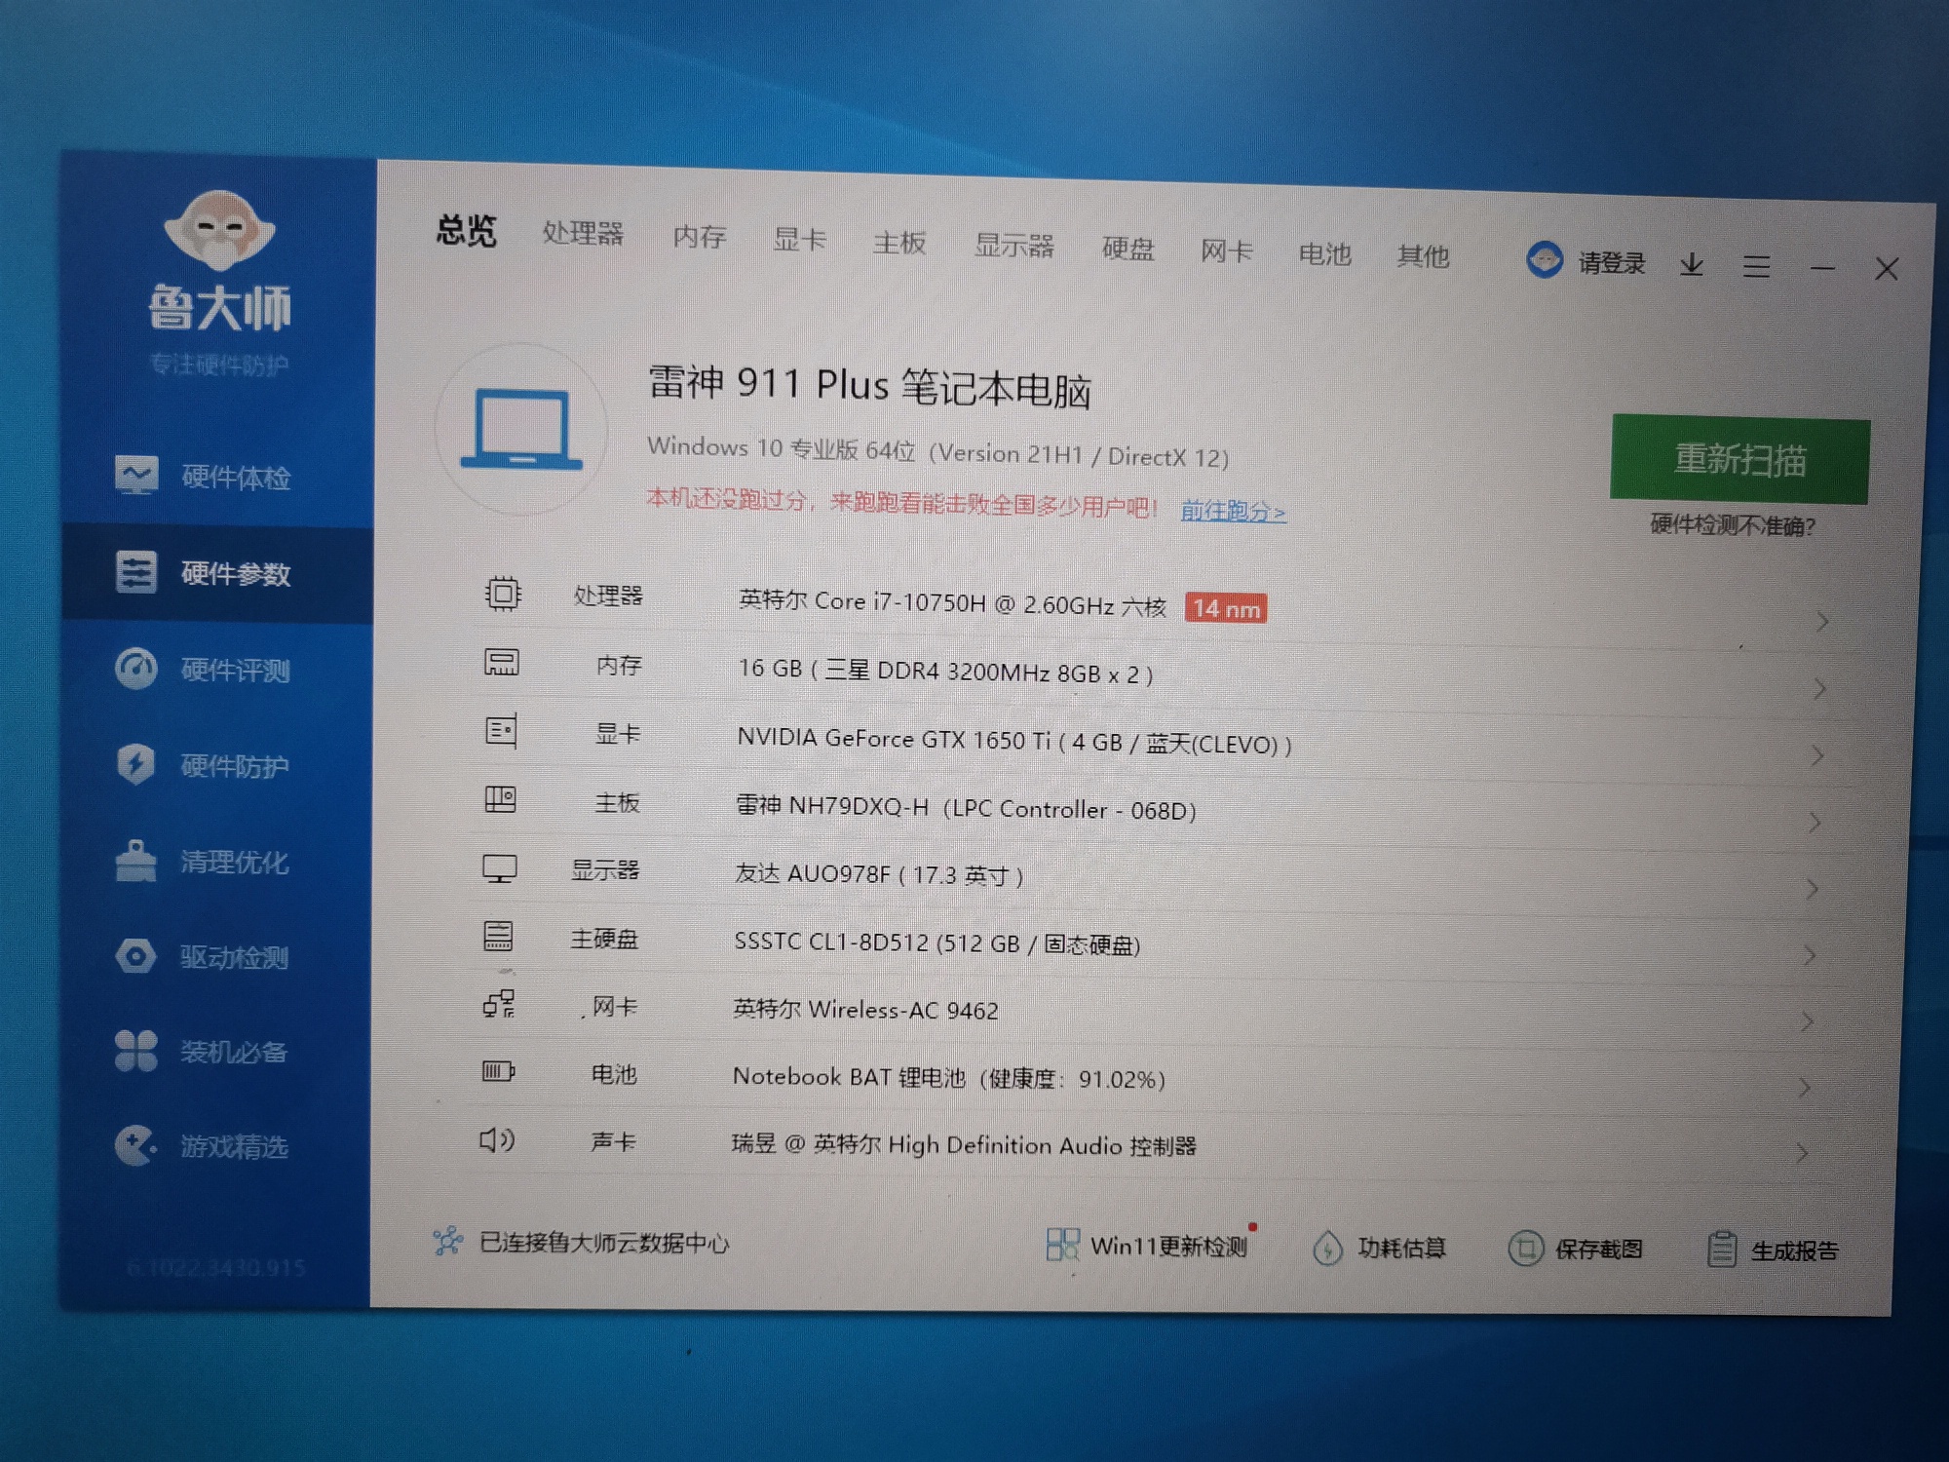Screen dimensions: 1949x1462
Task: Open 驱动检测 driver detection
Action: pos(216,956)
